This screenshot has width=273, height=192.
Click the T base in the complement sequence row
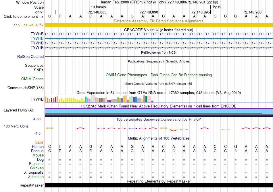(60, 16)
